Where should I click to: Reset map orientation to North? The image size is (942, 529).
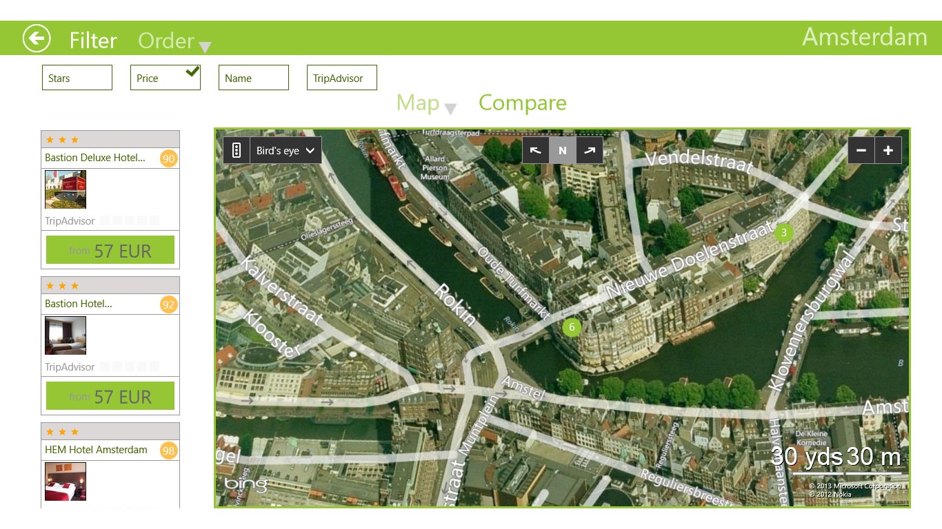562,150
